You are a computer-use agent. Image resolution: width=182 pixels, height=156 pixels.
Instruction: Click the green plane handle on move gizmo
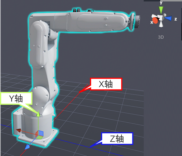pyautogui.click(x=40, y=137)
